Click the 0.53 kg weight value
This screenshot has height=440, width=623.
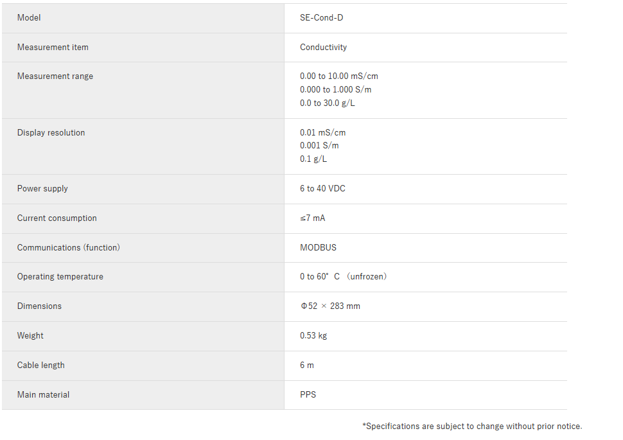(313, 336)
